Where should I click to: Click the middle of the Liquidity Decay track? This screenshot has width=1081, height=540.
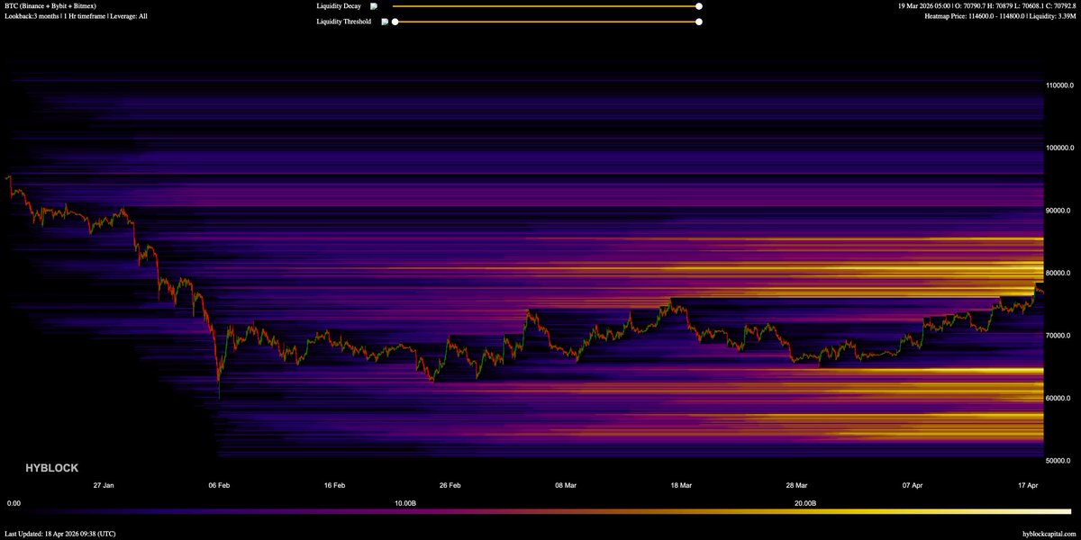point(546,6)
